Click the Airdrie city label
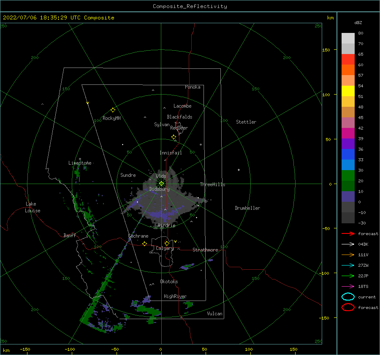Image resolution: width=380 pixels, height=355 pixels. 166,225
